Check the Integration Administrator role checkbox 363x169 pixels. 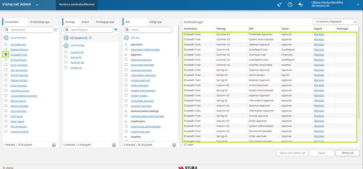click(126, 49)
